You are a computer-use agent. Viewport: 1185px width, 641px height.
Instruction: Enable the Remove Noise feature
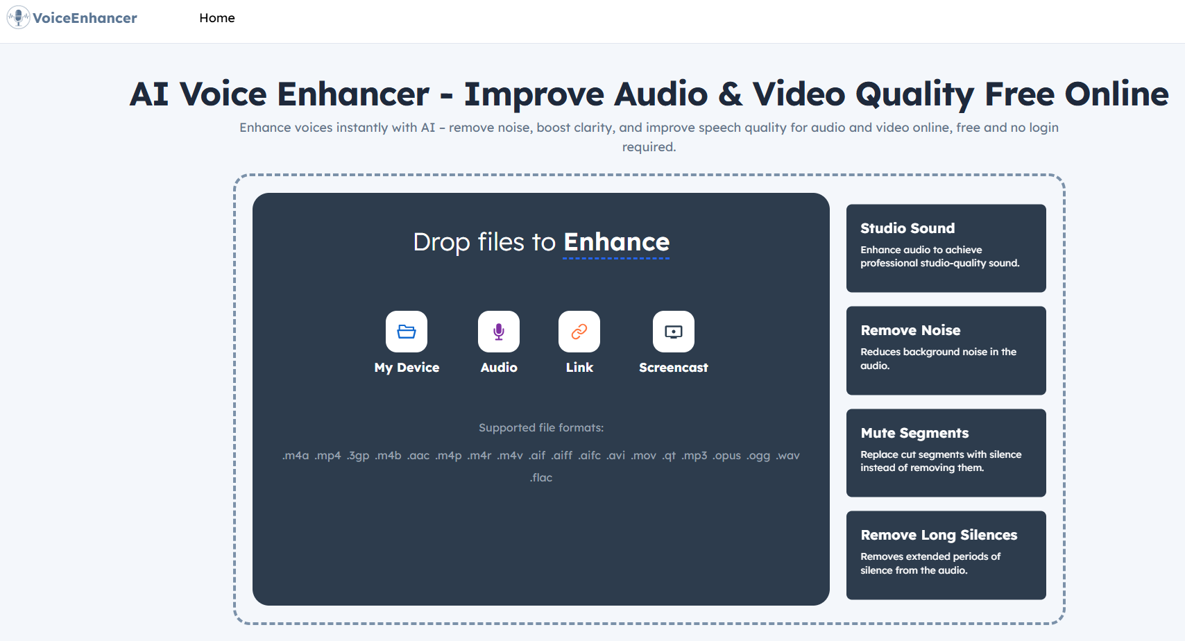[946, 350]
